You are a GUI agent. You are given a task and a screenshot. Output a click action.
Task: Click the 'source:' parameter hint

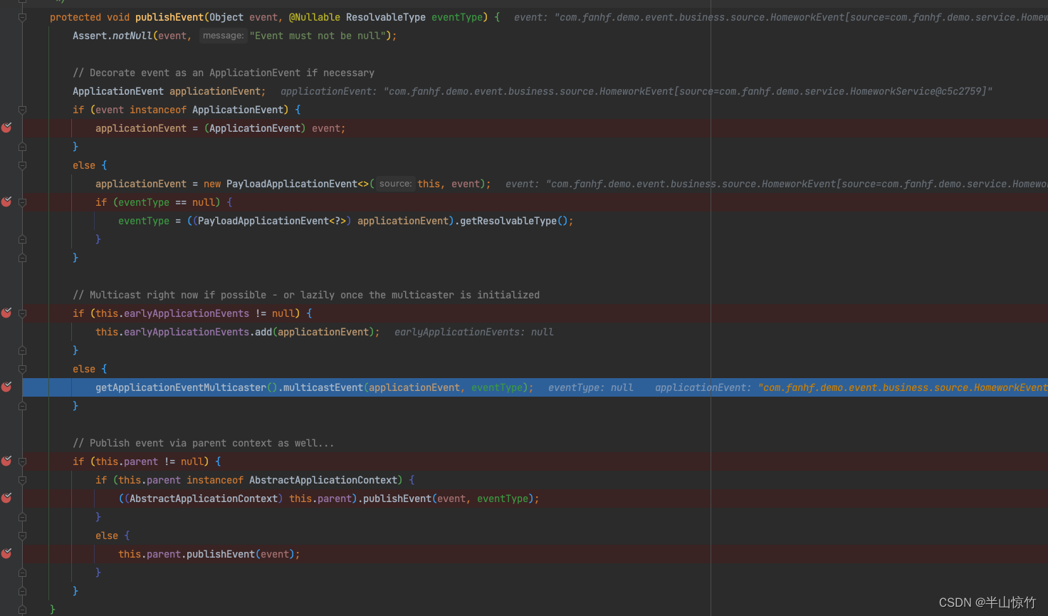pos(395,184)
